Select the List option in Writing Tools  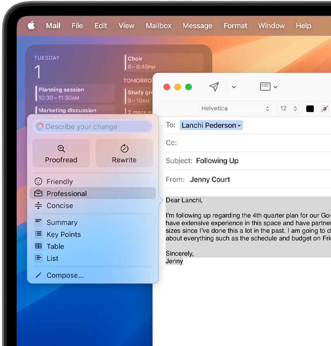click(x=53, y=258)
